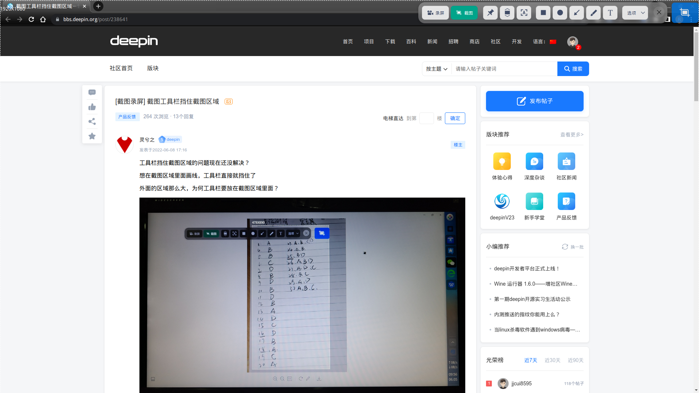Open the 语言 language selector

pyautogui.click(x=545, y=41)
